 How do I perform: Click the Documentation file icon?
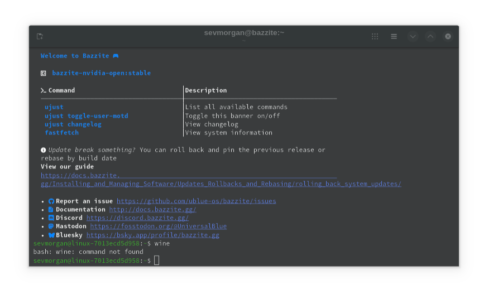tap(51, 209)
